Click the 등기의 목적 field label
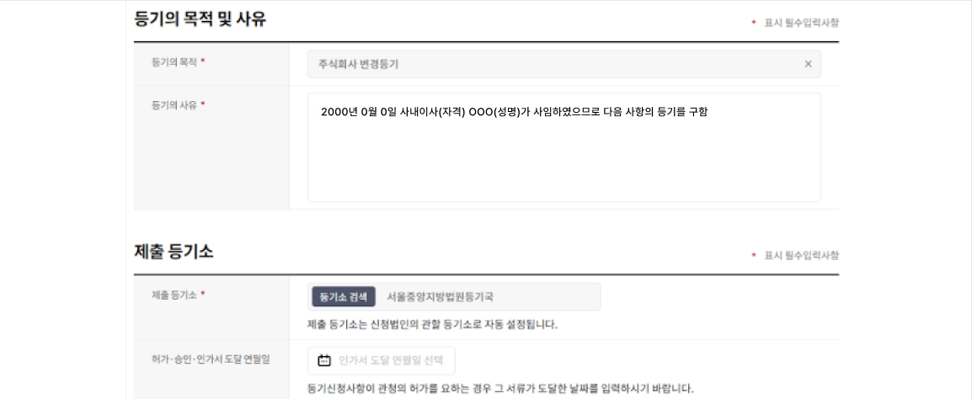 tap(174, 62)
